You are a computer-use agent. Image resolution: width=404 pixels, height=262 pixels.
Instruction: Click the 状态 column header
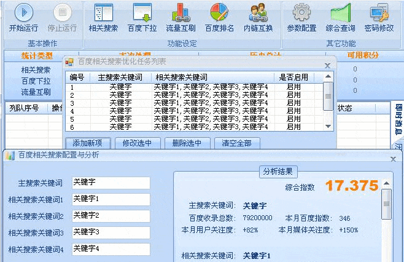[x=344, y=108]
